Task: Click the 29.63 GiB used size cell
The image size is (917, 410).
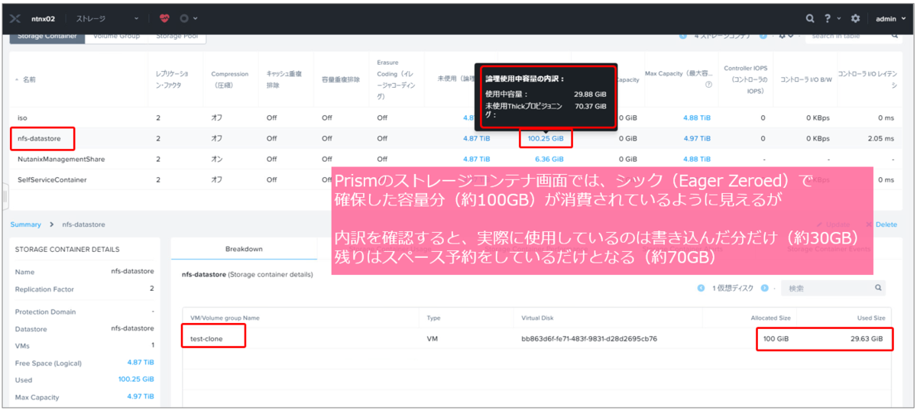Action: click(x=867, y=338)
